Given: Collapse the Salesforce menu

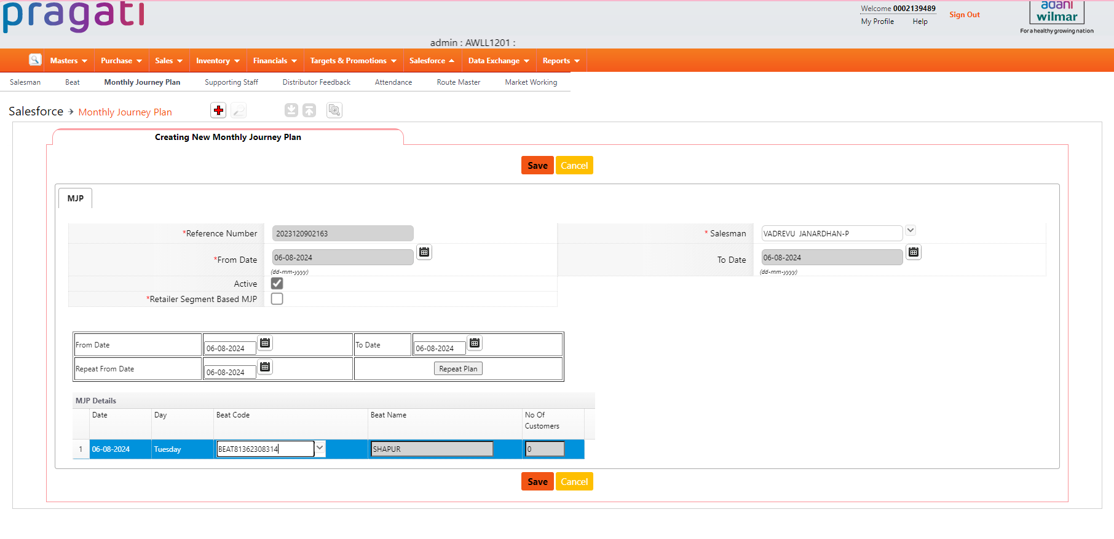Looking at the screenshot, I should 432,61.
